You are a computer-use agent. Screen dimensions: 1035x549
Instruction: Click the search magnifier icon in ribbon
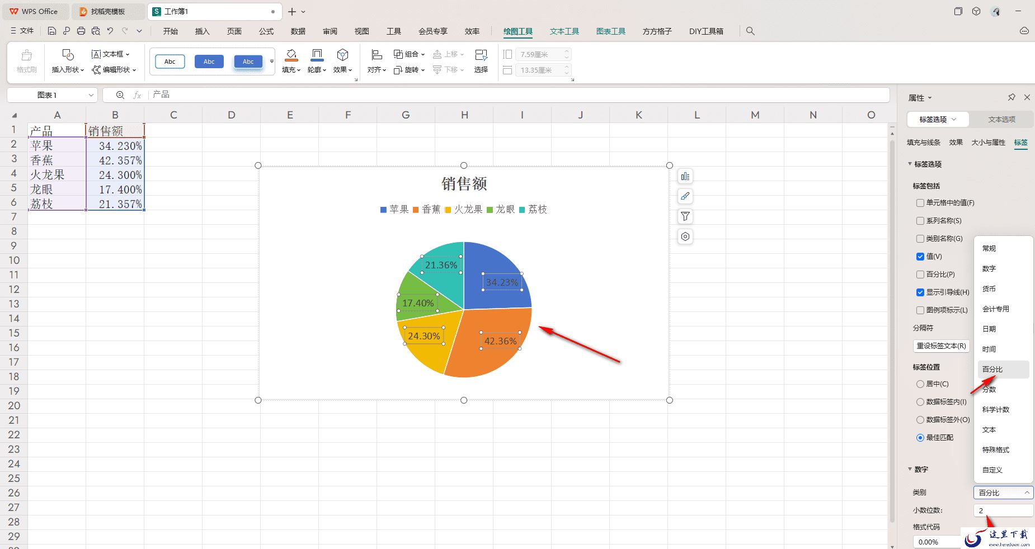tap(750, 31)
